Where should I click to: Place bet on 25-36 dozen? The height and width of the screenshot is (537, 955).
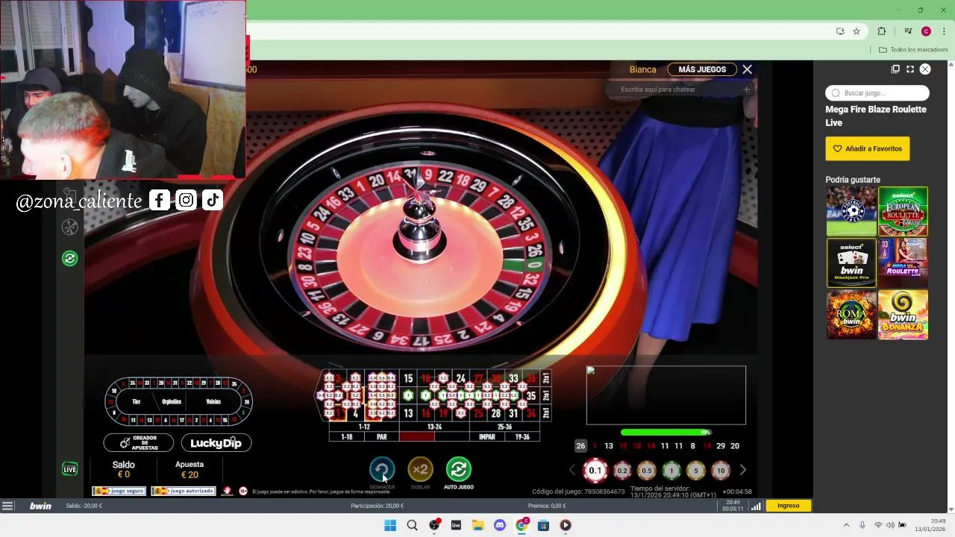tap(504, 427)
